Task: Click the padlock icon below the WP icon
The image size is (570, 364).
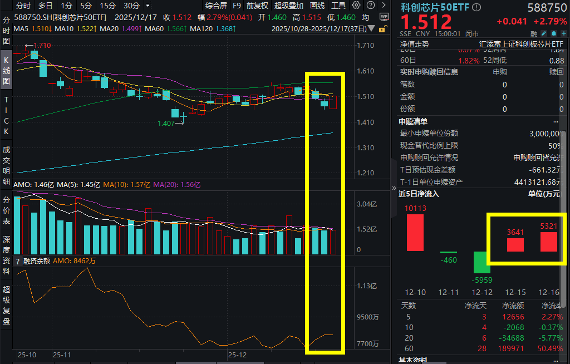Action: click(383, 29)
